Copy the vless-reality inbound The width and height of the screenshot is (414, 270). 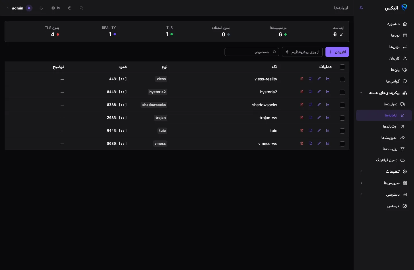click(310, 79)
